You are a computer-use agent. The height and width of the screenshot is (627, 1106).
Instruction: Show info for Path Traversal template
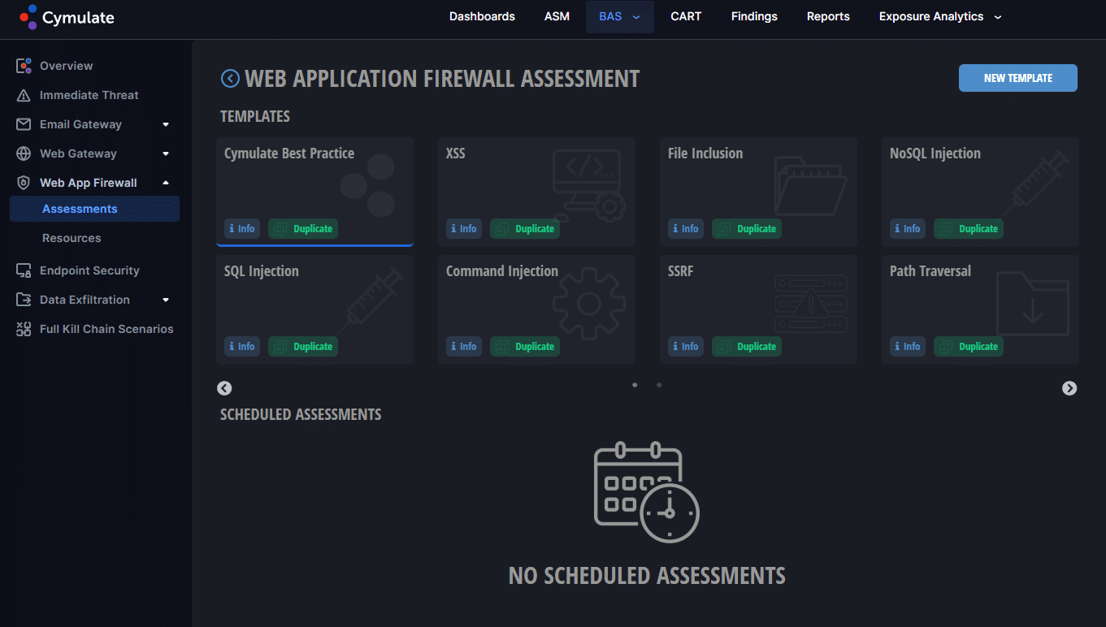(908, 347)
